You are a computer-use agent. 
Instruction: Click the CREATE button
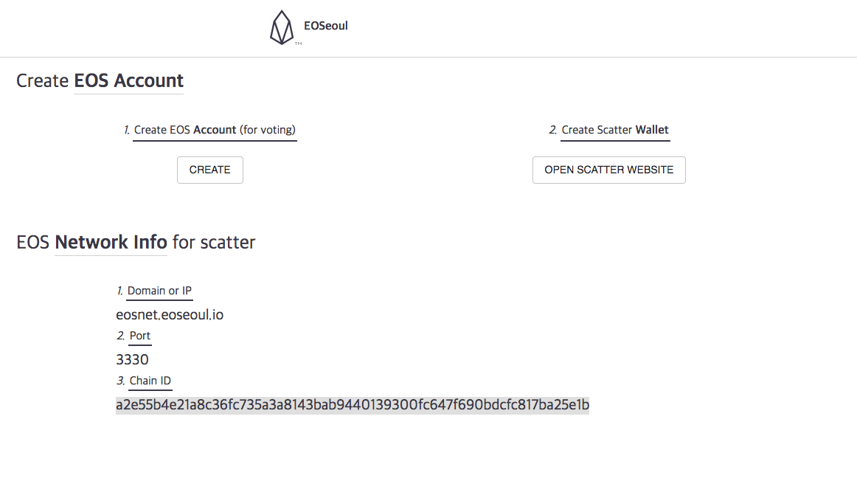click(x=210, y=170)
